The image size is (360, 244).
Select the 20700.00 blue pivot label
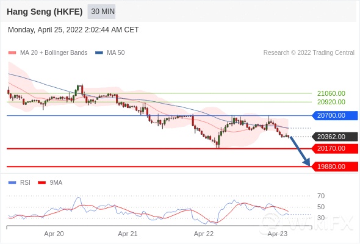tap(335, 115)
